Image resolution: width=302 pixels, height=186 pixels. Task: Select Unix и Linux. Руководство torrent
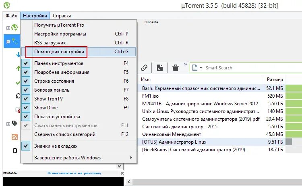(201, 111)
